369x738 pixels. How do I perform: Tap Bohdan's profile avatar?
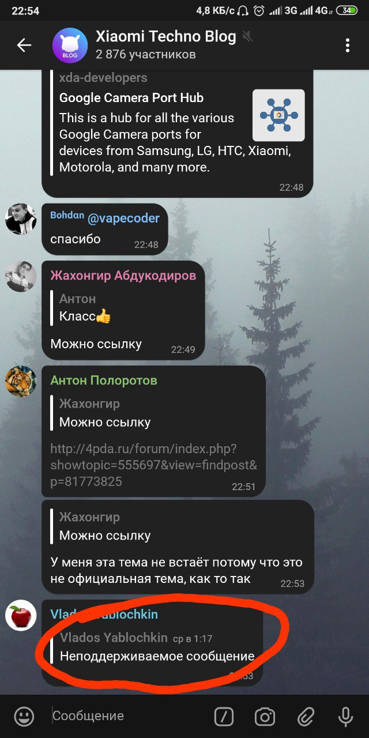(21, 219)
